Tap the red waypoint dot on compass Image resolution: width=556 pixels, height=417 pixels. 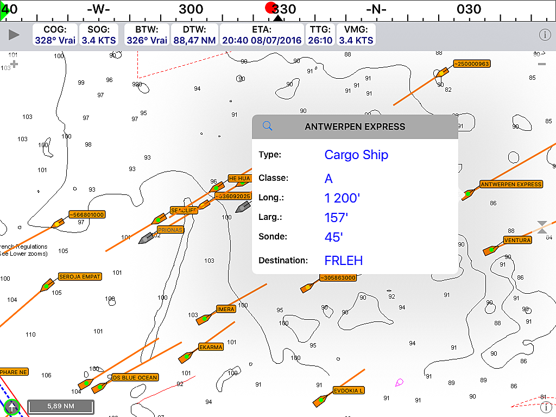click(270, 8)
